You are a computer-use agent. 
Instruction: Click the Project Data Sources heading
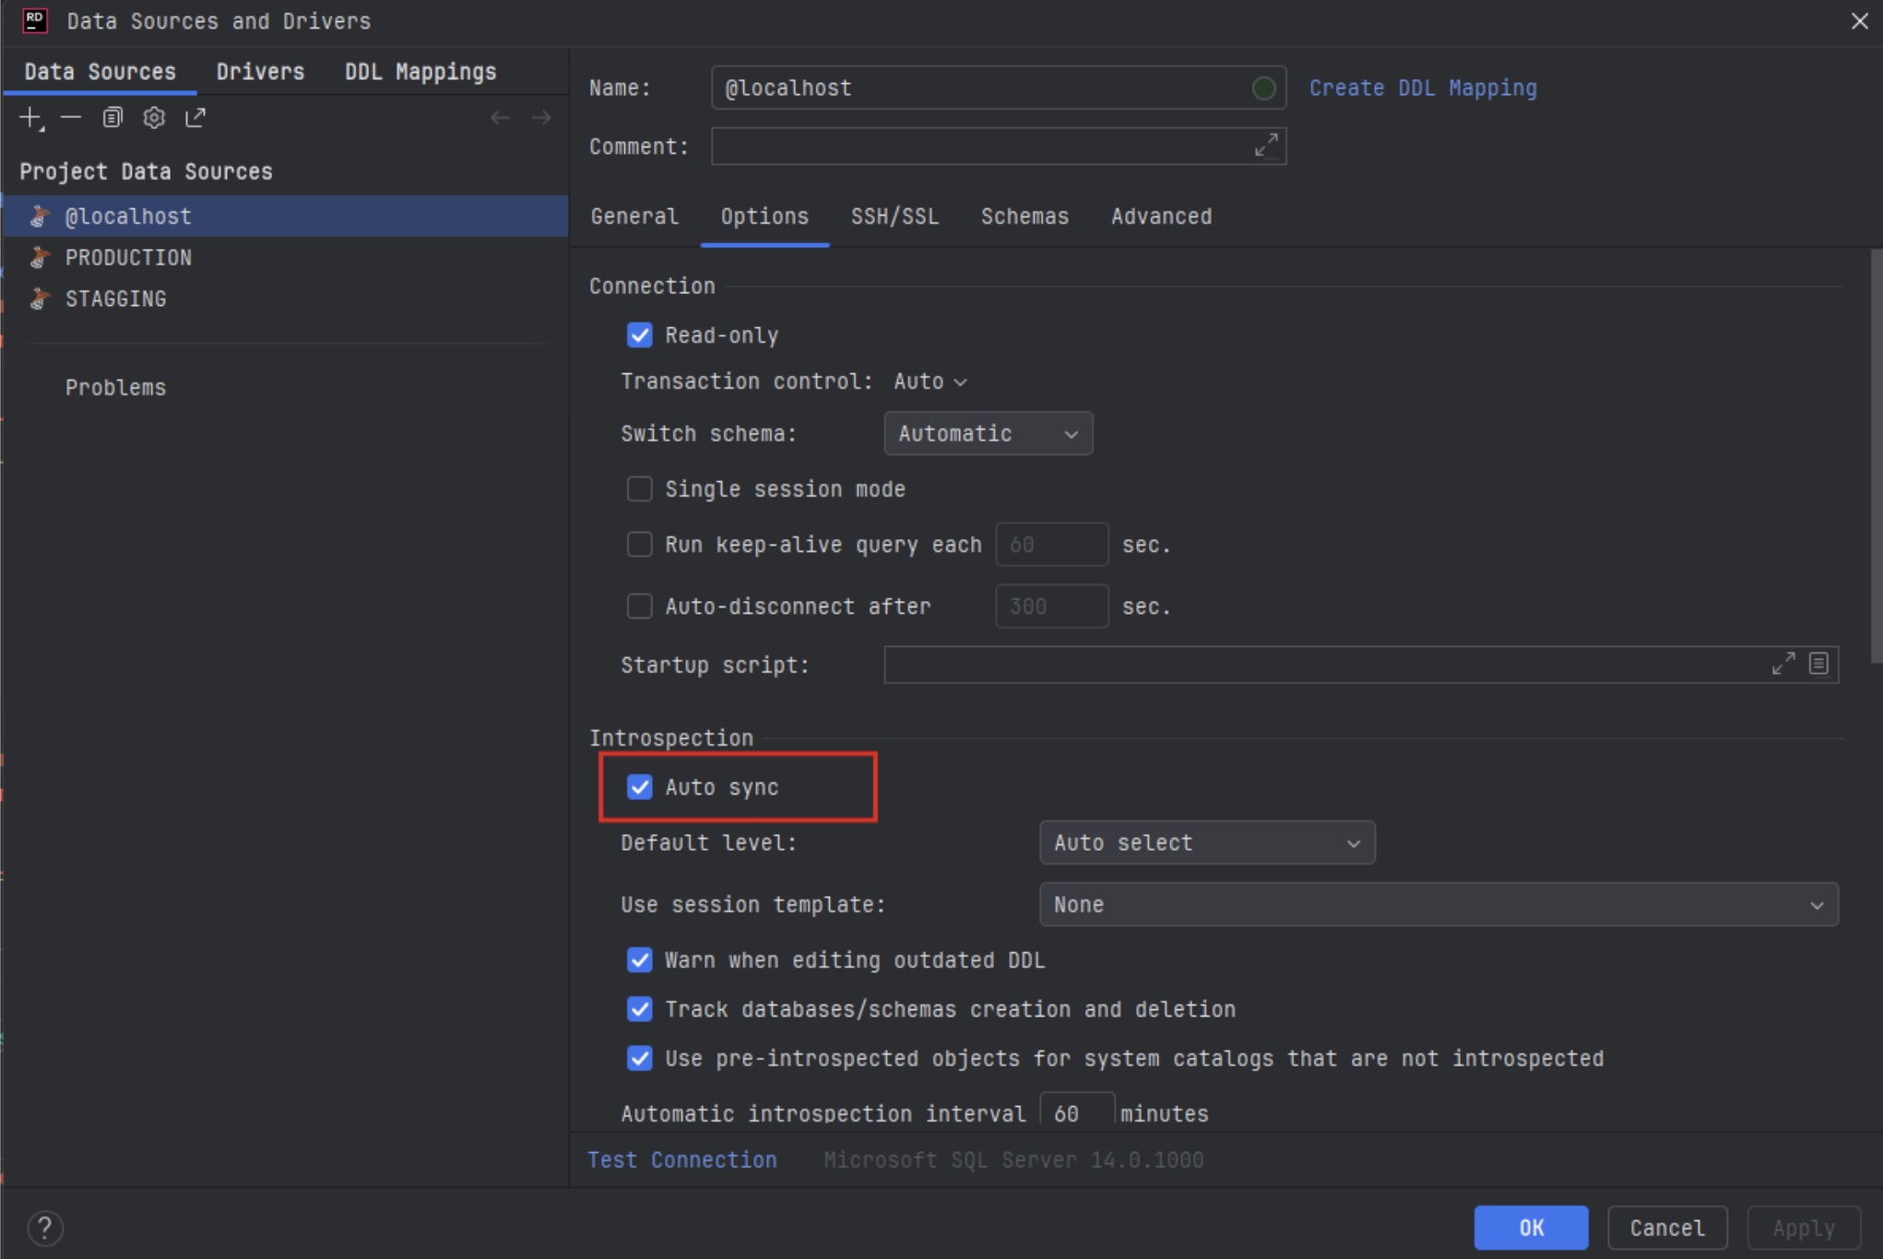click(146, 171)
